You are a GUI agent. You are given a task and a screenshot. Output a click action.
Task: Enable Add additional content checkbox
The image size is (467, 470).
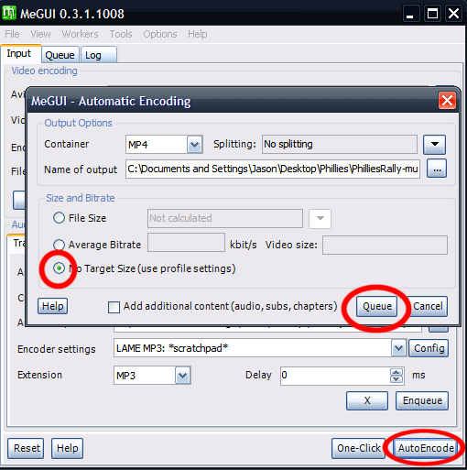pyautogui.click(x=114, y=307)
